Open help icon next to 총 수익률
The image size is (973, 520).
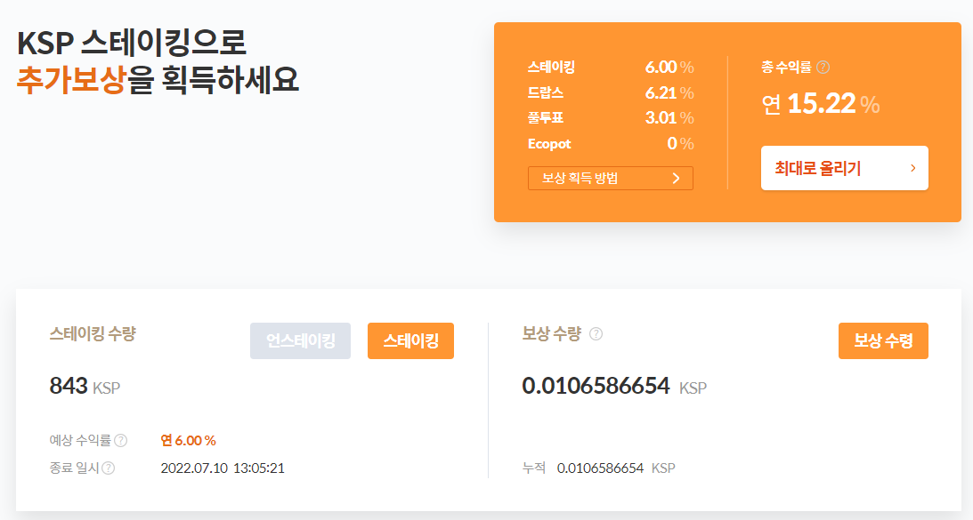click(823, 68)
